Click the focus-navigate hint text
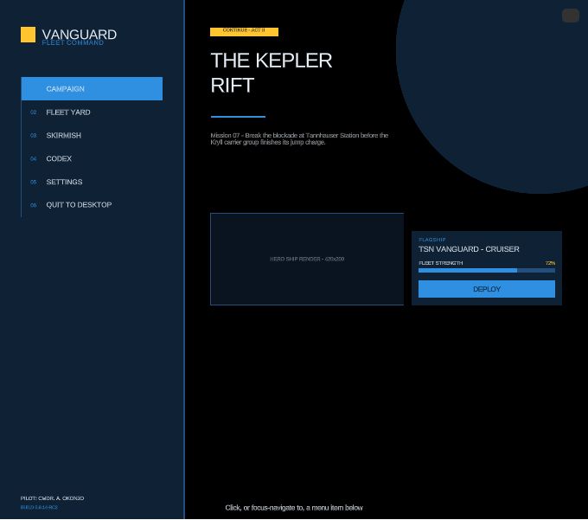588x520 pixels. 294,508
